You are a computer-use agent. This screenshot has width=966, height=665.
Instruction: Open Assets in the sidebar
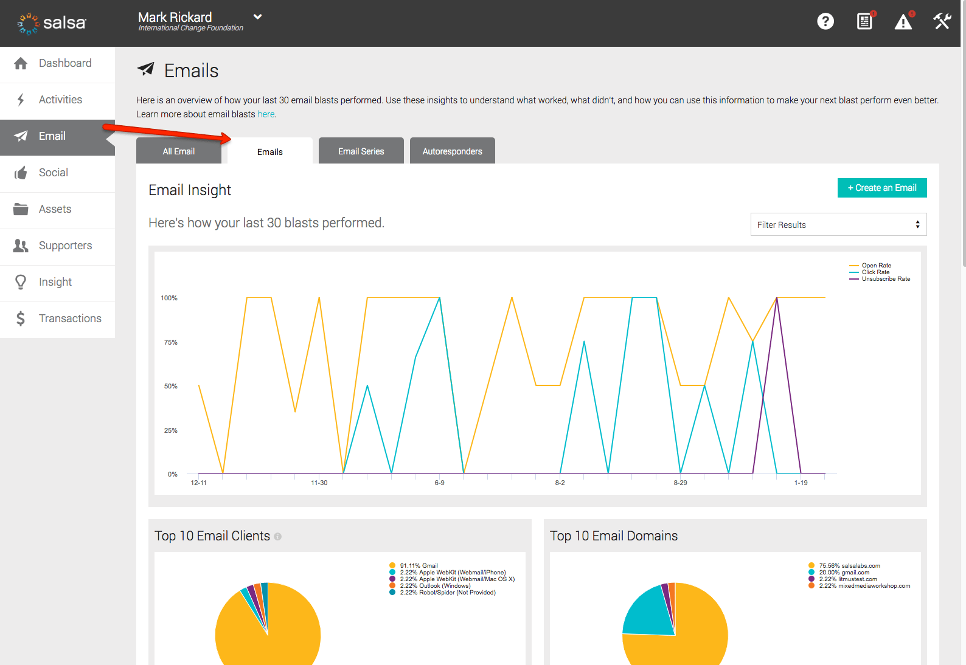[x=57, y=210]
